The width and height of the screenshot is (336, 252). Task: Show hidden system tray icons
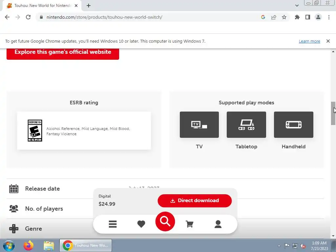pyautogui.click(x=279, y=246)
